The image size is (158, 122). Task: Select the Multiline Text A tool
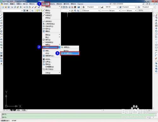[x=1, y=64]
